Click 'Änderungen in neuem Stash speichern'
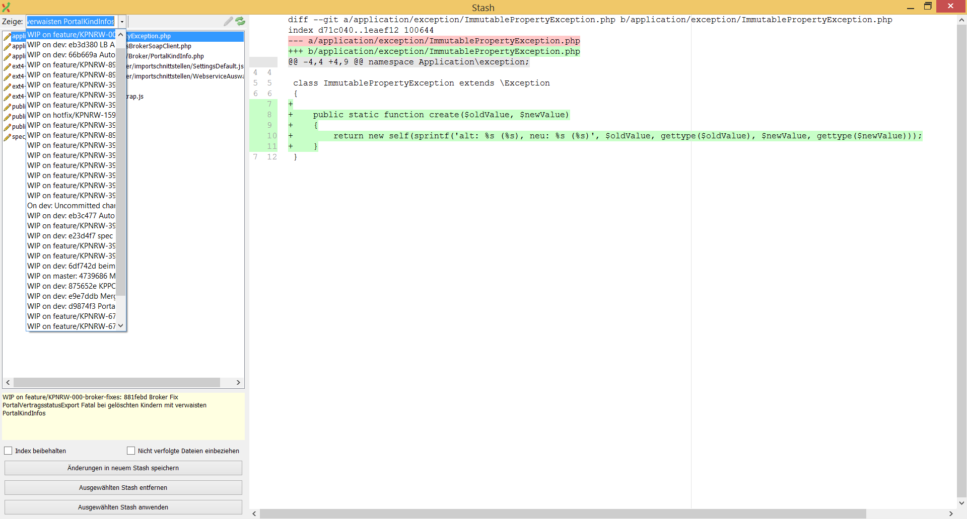 click(x=123, y=468)
